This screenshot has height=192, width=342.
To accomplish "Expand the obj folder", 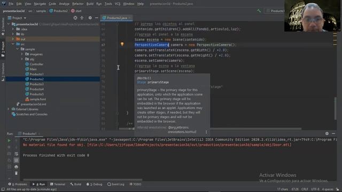I will [x=22, y=59].
